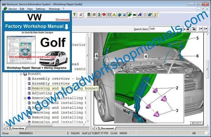Screen dimensions: 211x137
Task: Open the red book toolbar icon
Action: 104,14
